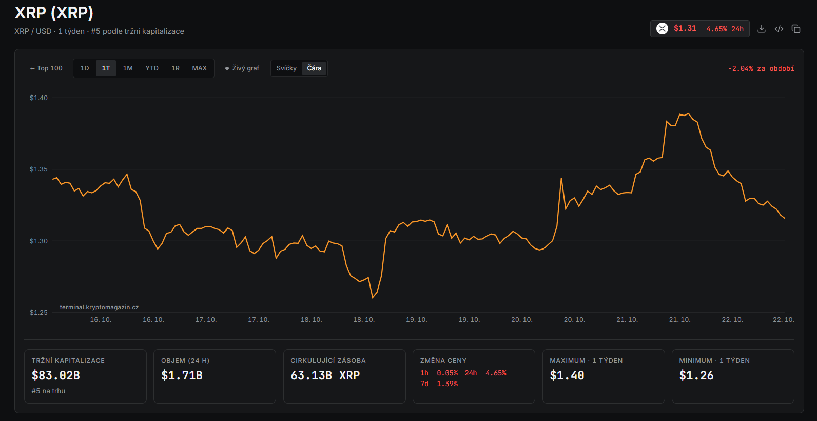Download the chart using the download icon

point(762,29)
